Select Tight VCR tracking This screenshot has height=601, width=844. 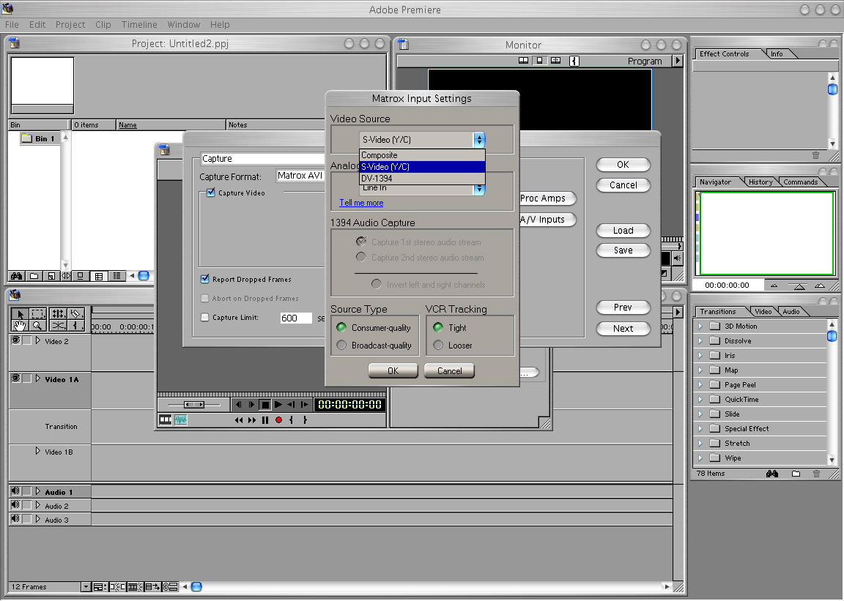tap(438, 328)
